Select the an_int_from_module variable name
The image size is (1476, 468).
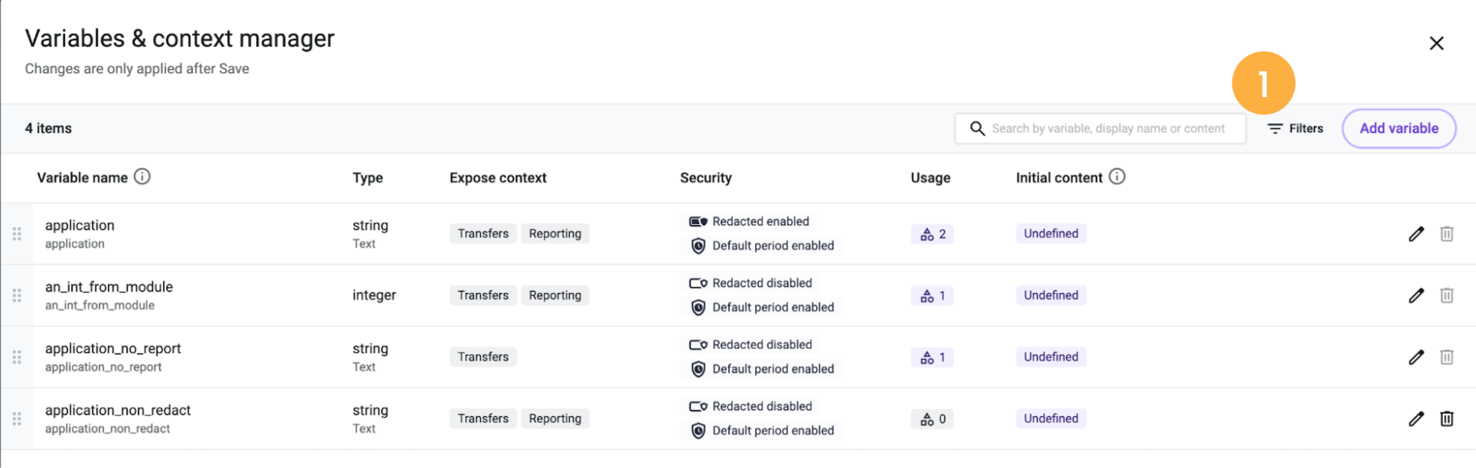[109, 287]
